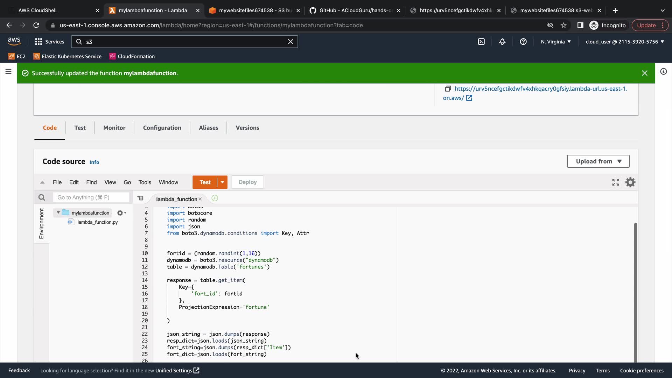Image resolution: width=672 pixels, height=378 pixels.
Task: Add new editor tab with plus icon
Action: 215,198
